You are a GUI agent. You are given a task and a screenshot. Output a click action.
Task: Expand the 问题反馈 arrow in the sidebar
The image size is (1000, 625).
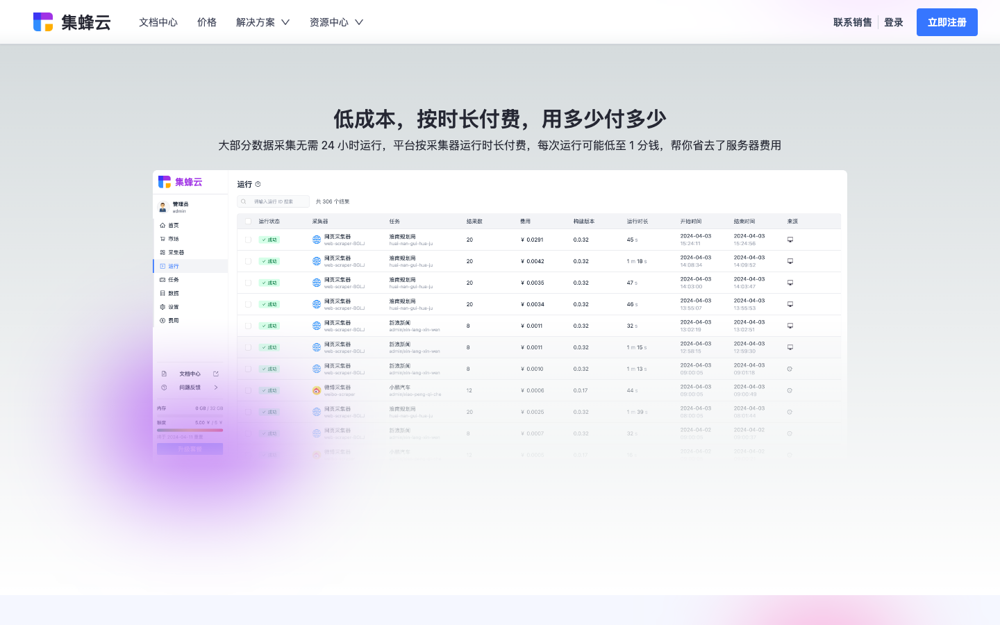point(216,387)
